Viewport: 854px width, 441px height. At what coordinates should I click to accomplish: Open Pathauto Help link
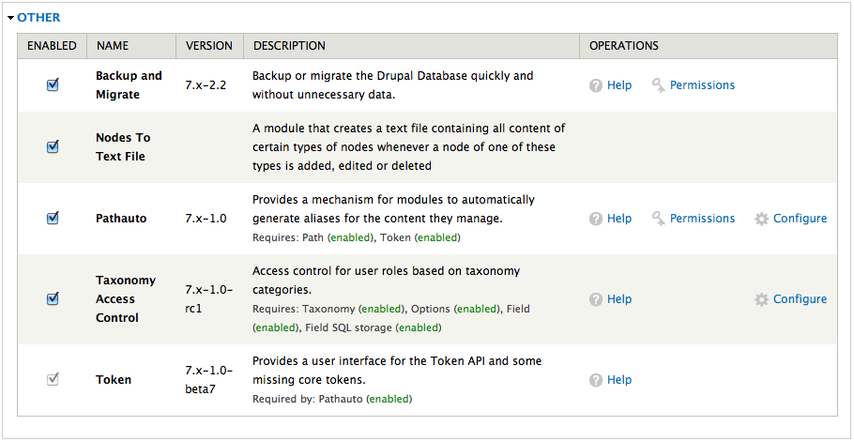click(619, 219)
